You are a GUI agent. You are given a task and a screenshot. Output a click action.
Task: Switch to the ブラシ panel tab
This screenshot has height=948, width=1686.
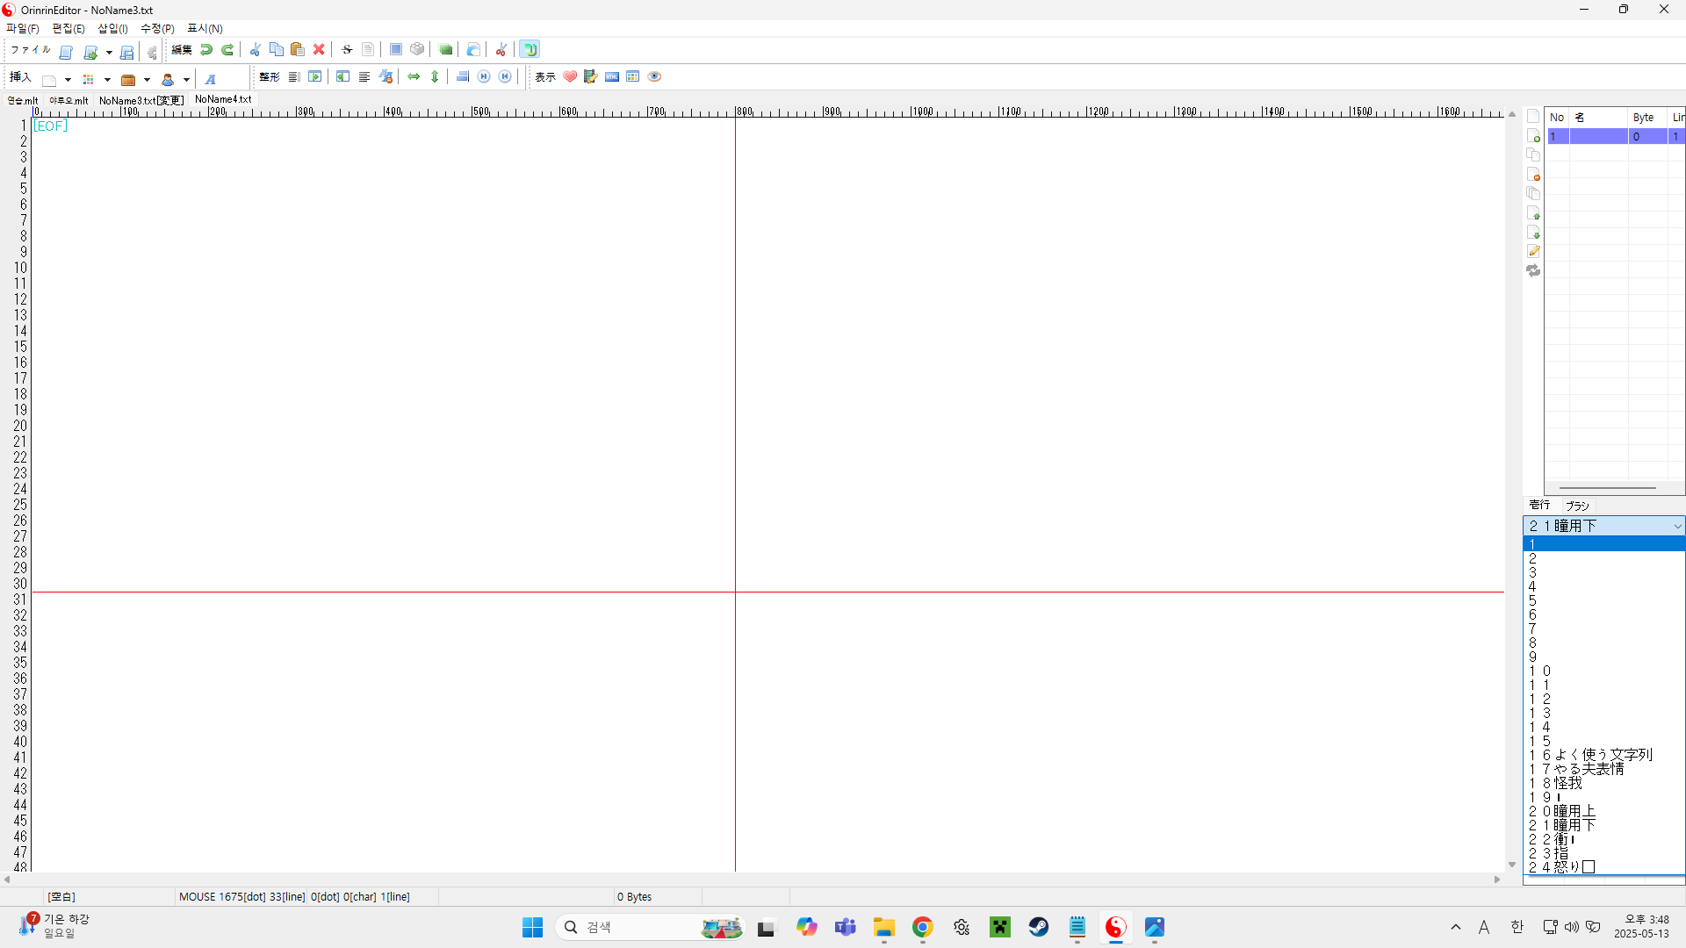coord(1577,506)
